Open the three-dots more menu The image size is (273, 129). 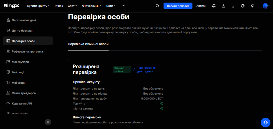pos(123,6)
